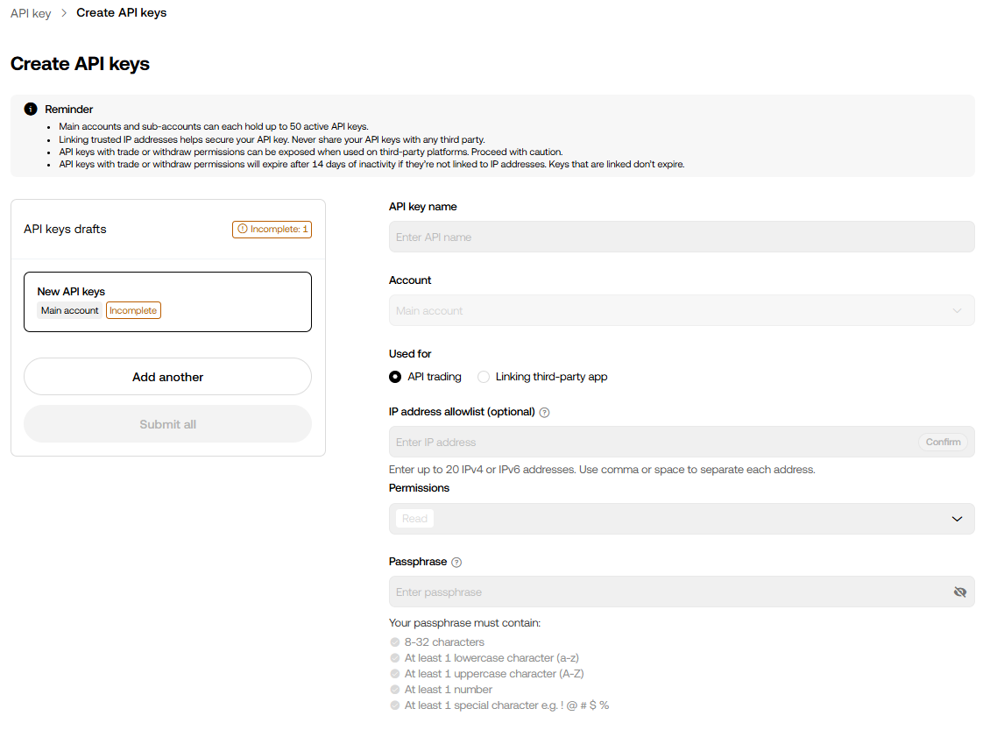Click into the Enter passphrase field
Screen dimensions: 990x730
(x=666, y=592)
